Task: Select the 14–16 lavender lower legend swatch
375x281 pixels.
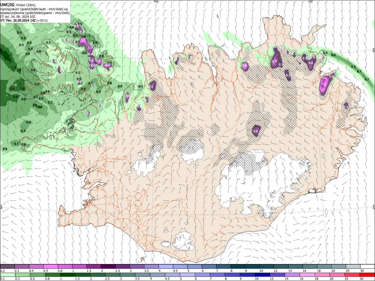Action: 292,275
